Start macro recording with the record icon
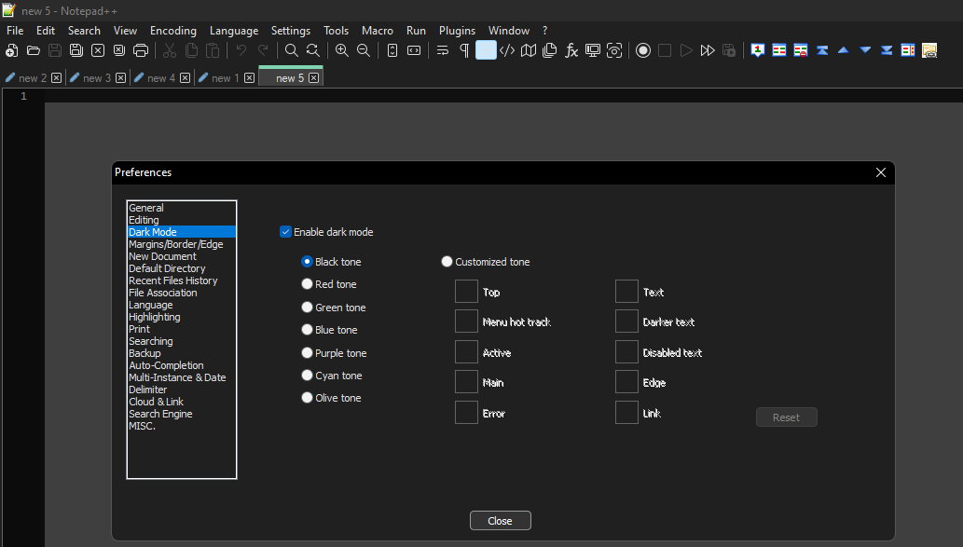 [x=643, y=50]
